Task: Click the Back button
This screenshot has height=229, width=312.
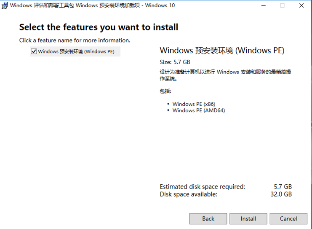Action: pyautogui.click(x=208, y=218)
